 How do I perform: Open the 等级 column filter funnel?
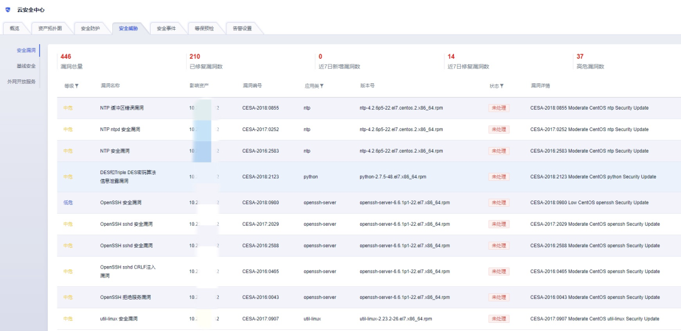(77, 86)
